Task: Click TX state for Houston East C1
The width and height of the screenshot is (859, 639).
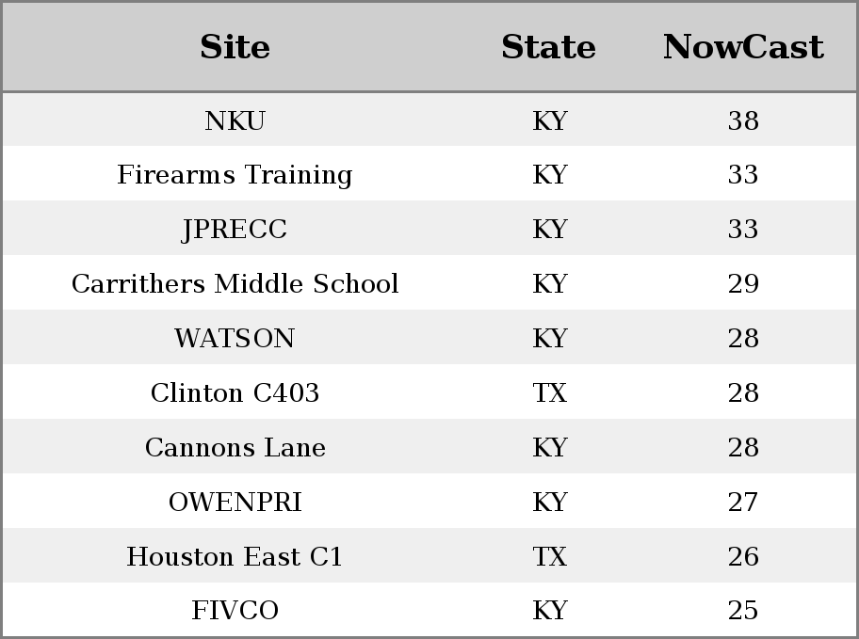Action: (549, 557)
